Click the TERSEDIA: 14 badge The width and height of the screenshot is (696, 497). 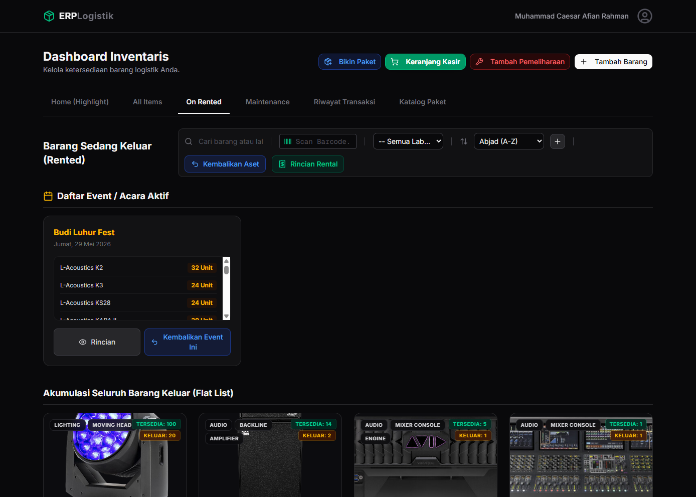(x=313, y=424)
